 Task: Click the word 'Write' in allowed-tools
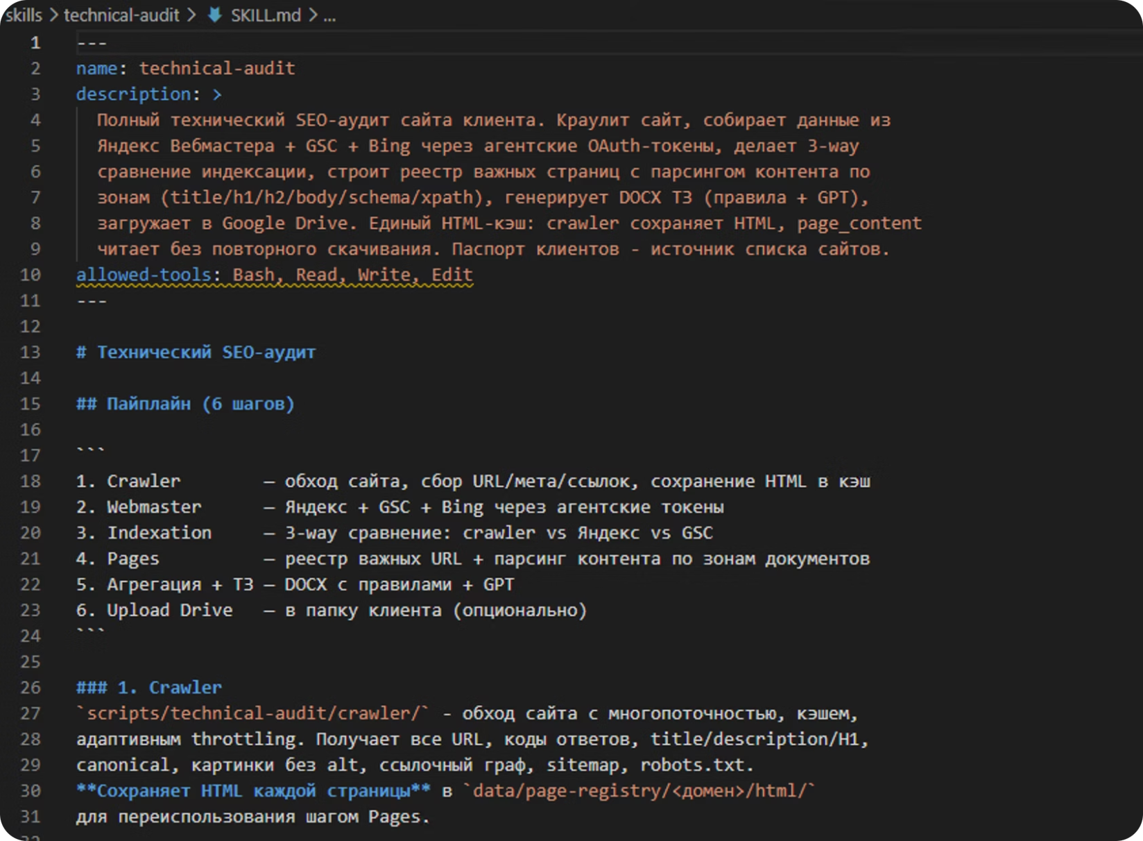pos(384,274)
